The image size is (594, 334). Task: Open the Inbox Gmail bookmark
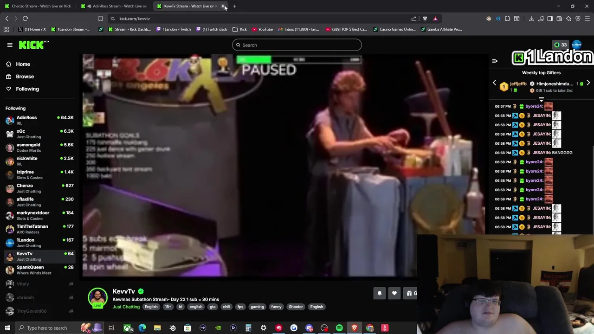(298, 29)
